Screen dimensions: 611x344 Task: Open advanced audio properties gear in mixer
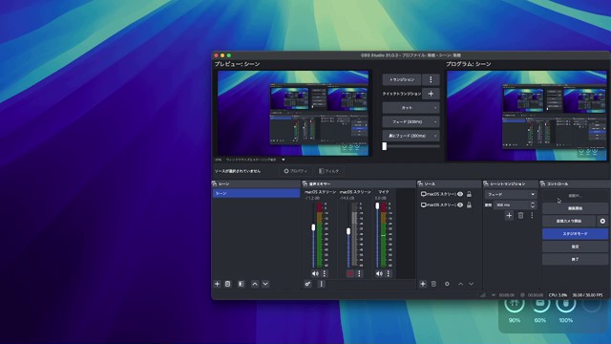307,284
